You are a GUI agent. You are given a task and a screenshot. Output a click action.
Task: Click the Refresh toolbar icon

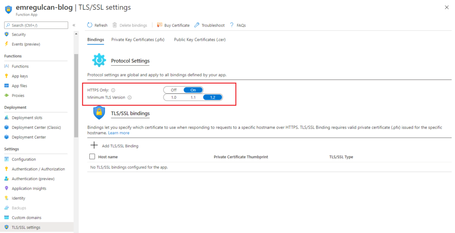90,25
